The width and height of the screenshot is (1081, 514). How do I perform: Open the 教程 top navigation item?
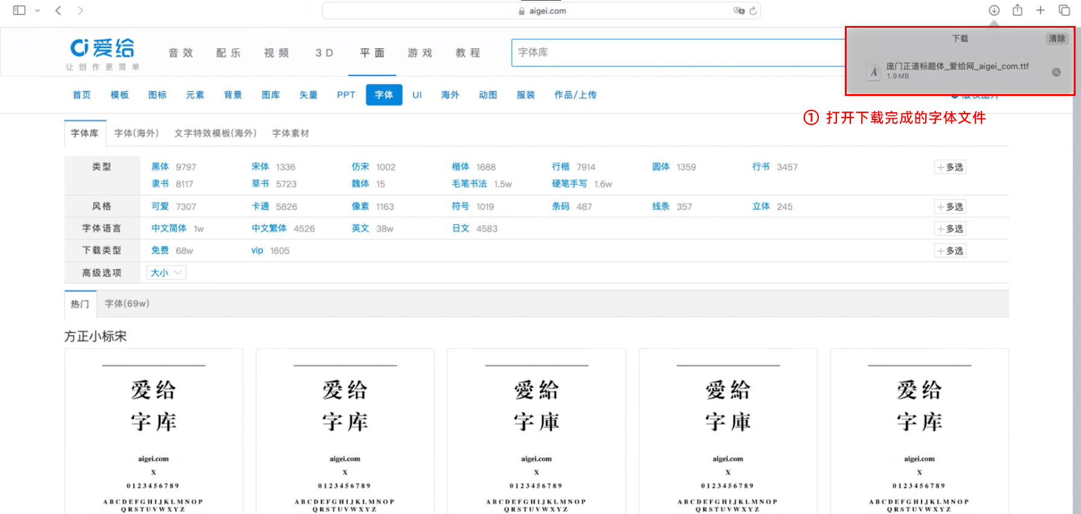(x=468, y=53)
